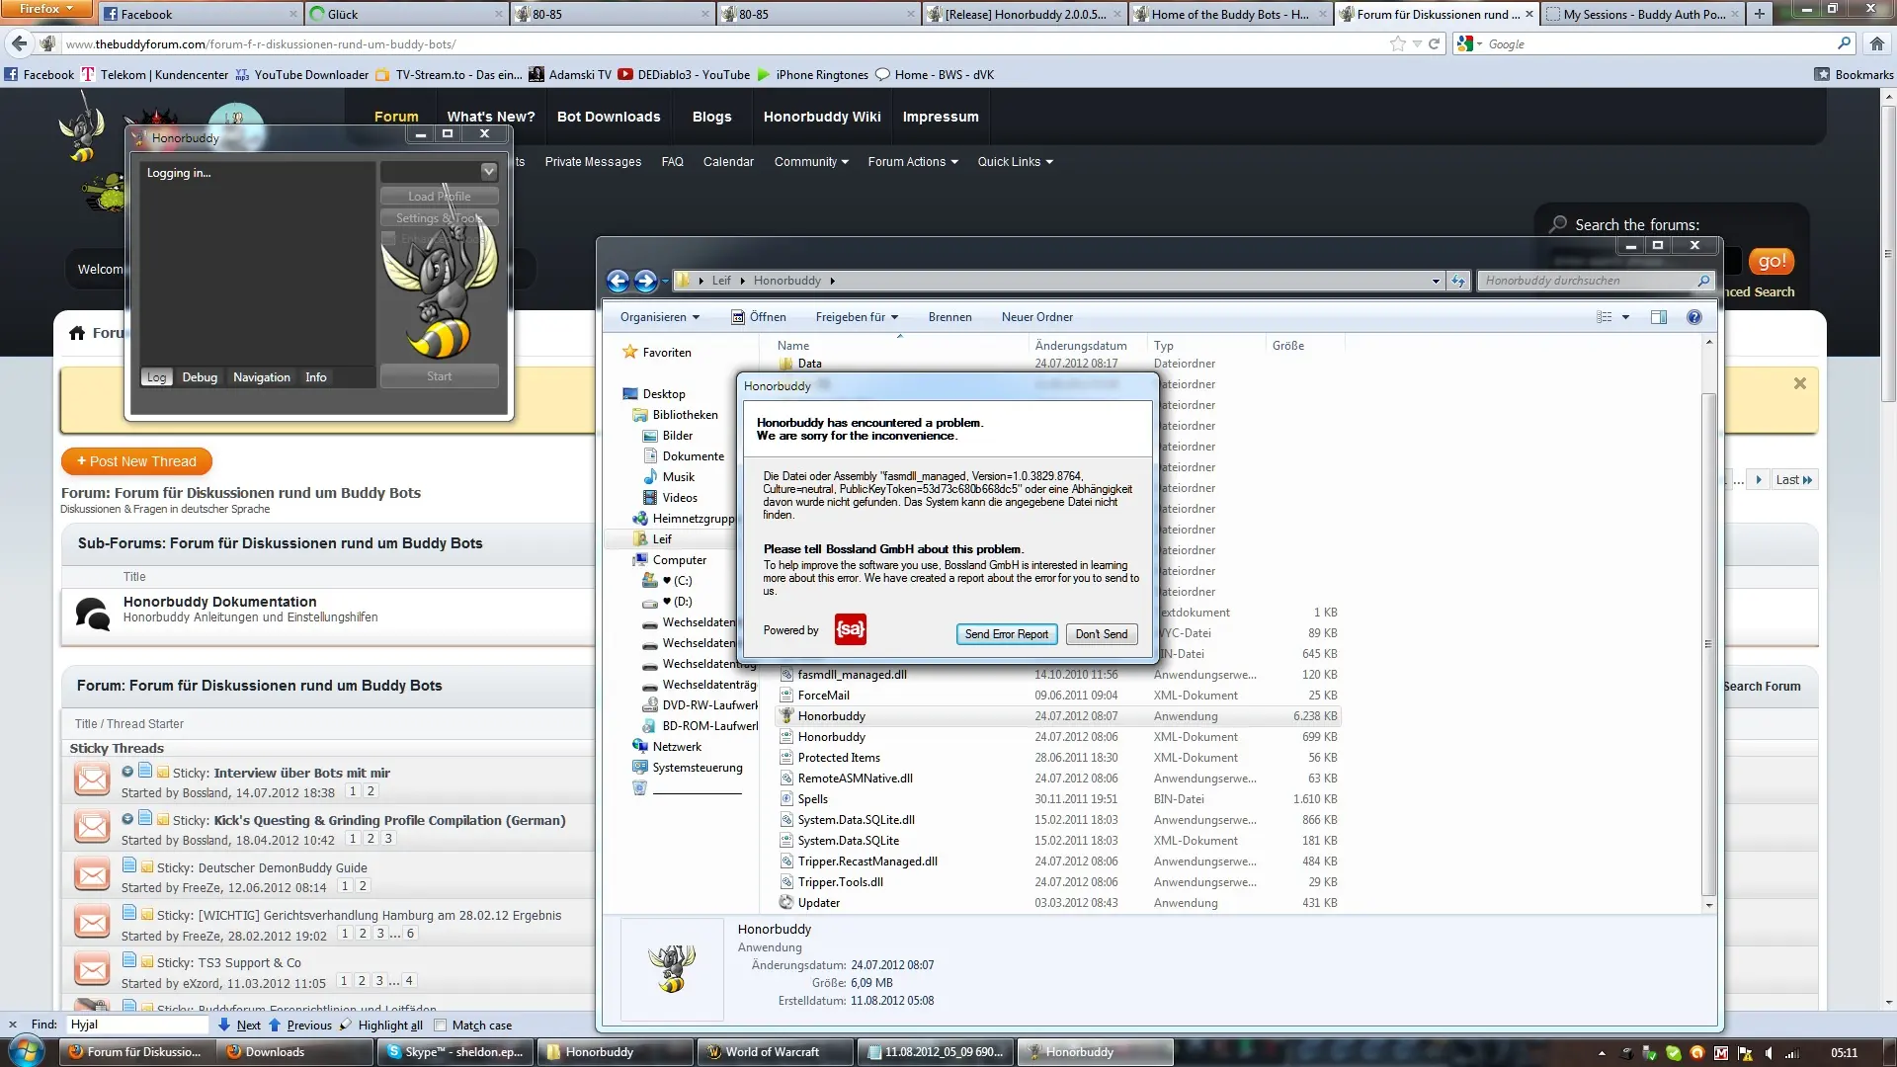Click the search magnifier in the Explorer search box
1897x1067 pixels.
coord(1703,281)
